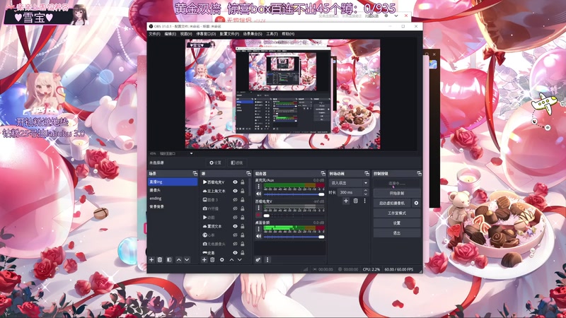This screenshot has width=566, height=318.
Task: Click the 启动虚拟摄像机 button
Action: click(x=392, y=203)
